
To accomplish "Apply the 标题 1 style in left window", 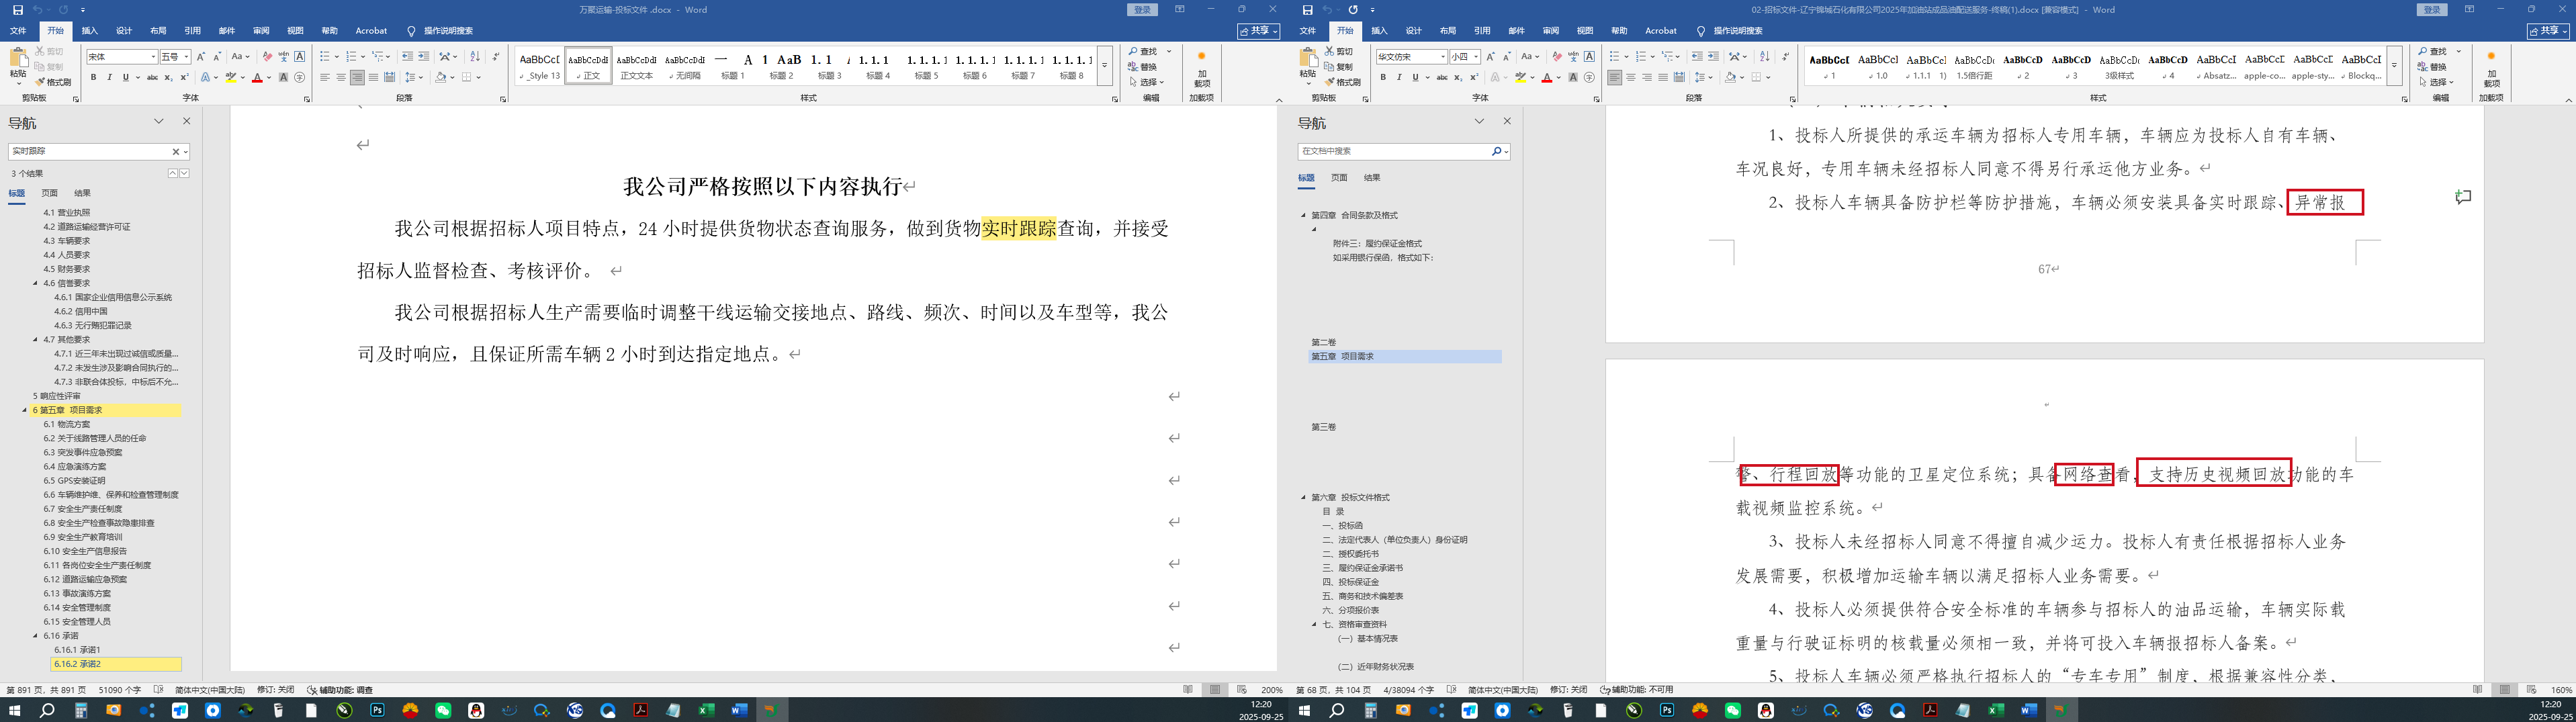I will [x=733, y=65].
